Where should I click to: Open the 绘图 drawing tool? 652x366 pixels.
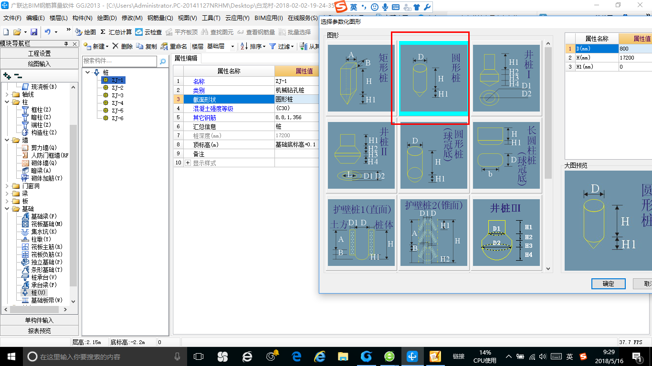coord(85,32)
